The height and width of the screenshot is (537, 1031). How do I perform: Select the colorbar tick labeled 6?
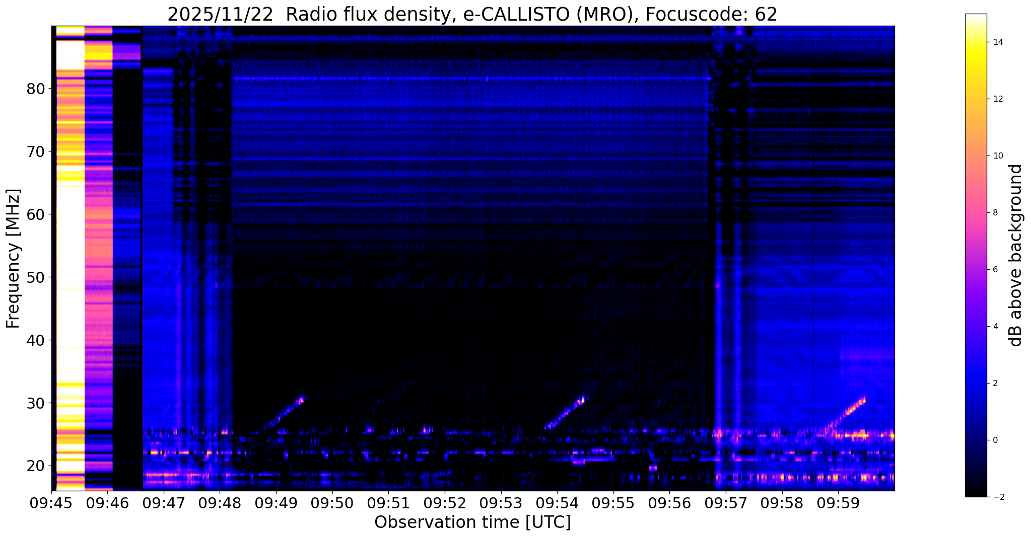(x=994, y=269)
